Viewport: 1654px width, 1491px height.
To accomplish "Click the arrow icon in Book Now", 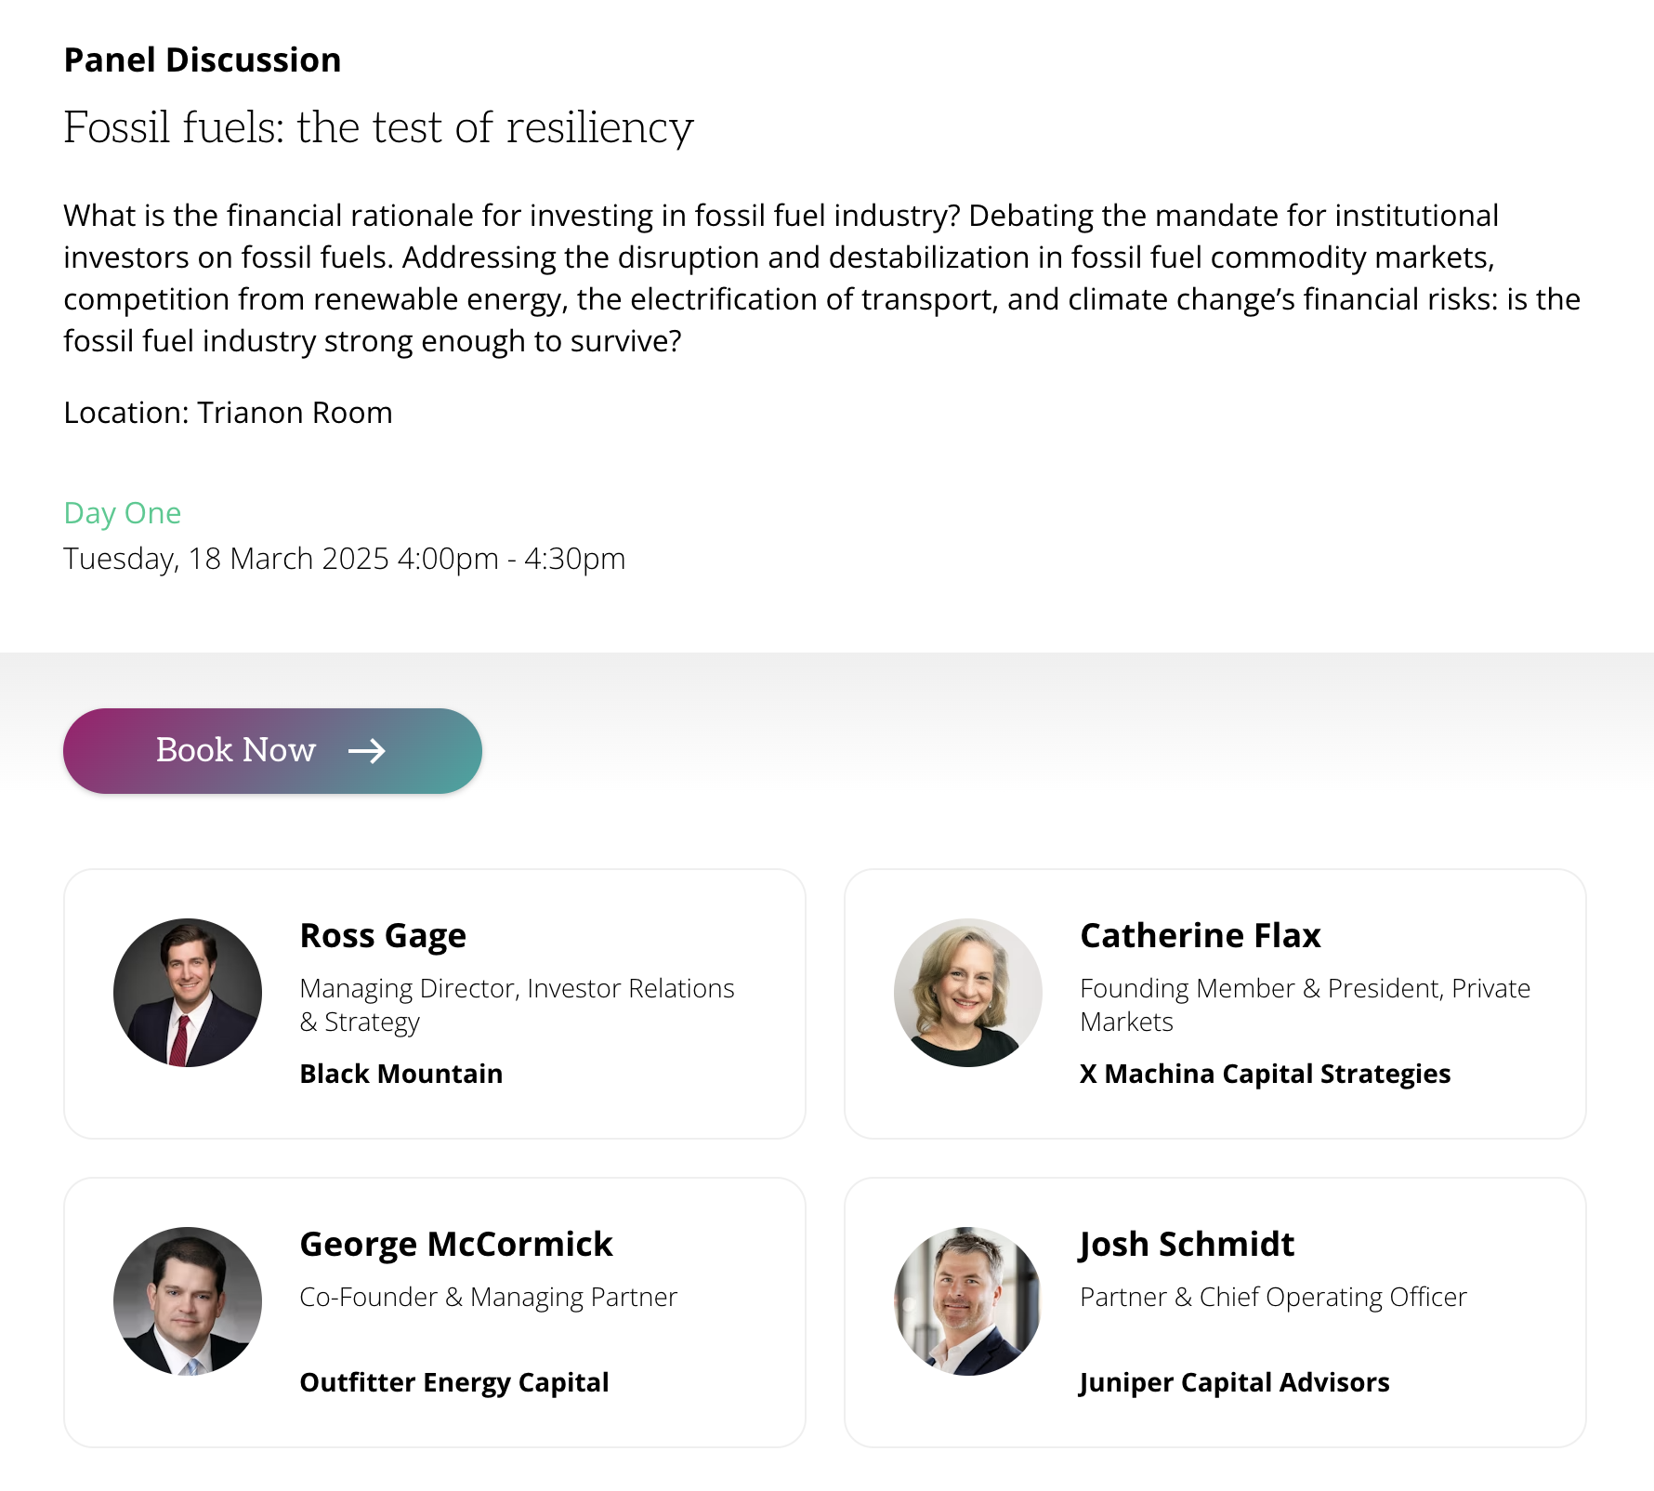I will click(x=367, y=751).
